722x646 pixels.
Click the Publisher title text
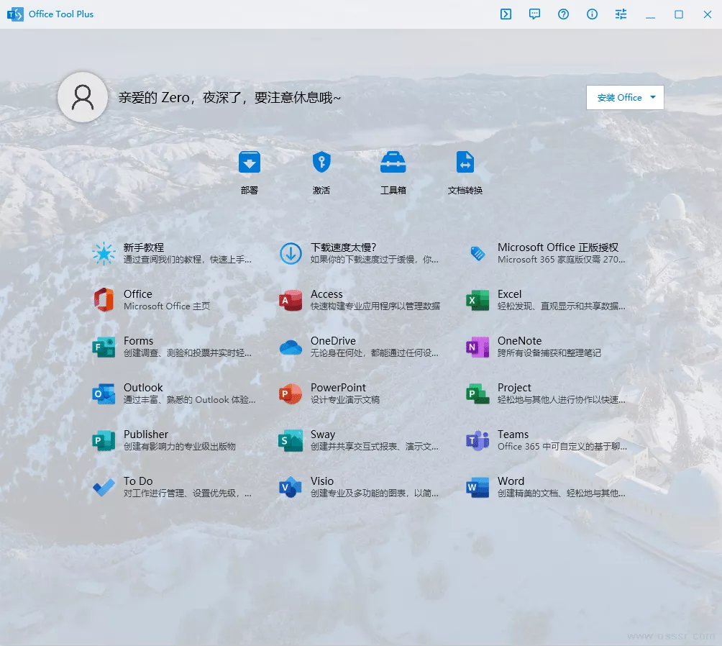click(x=146, y=435)
